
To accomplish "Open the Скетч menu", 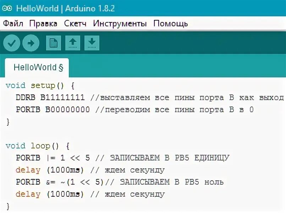I will [x=75, y=23].
